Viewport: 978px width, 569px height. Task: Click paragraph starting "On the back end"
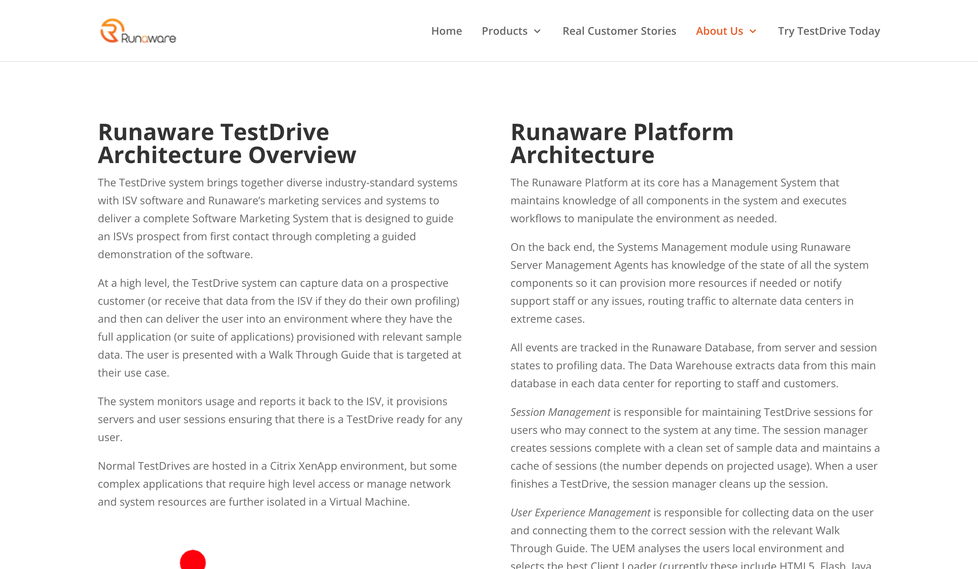[689, 283]
